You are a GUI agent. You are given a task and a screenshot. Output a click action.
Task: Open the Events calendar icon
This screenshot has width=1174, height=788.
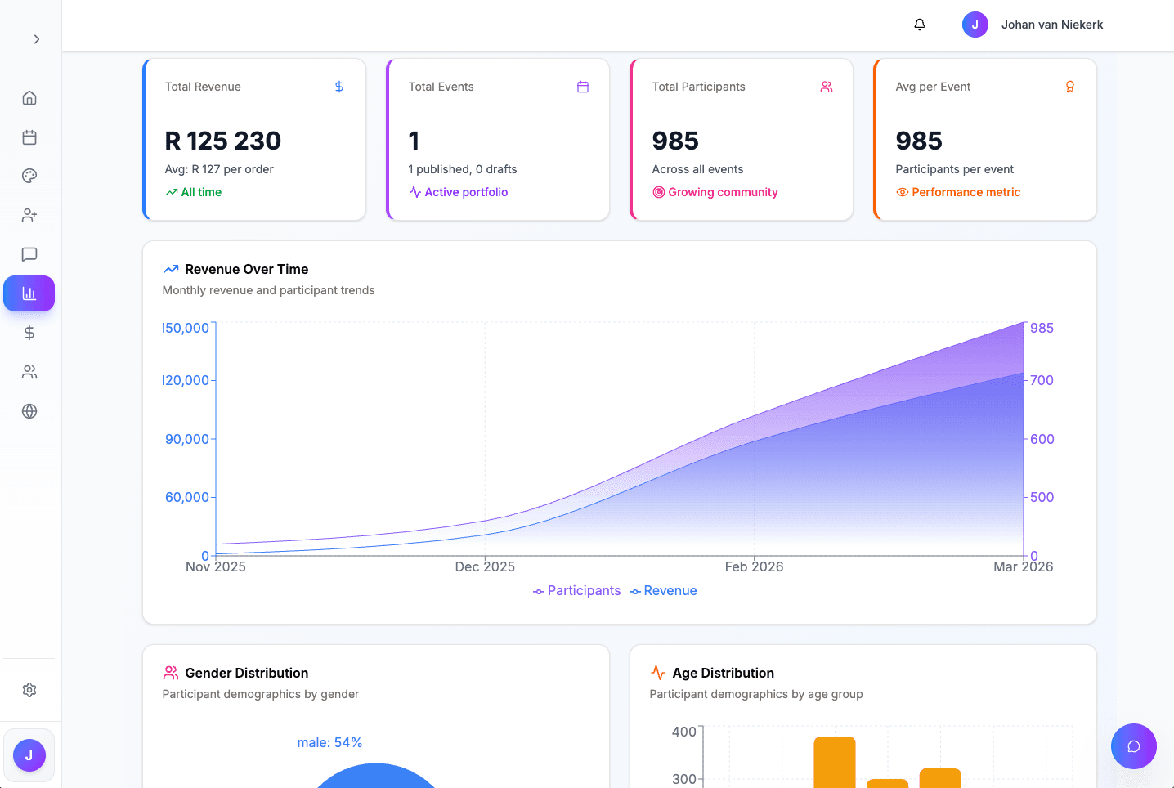click(x=29, y=137)
